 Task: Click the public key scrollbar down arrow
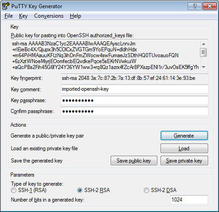click(204, 67)
